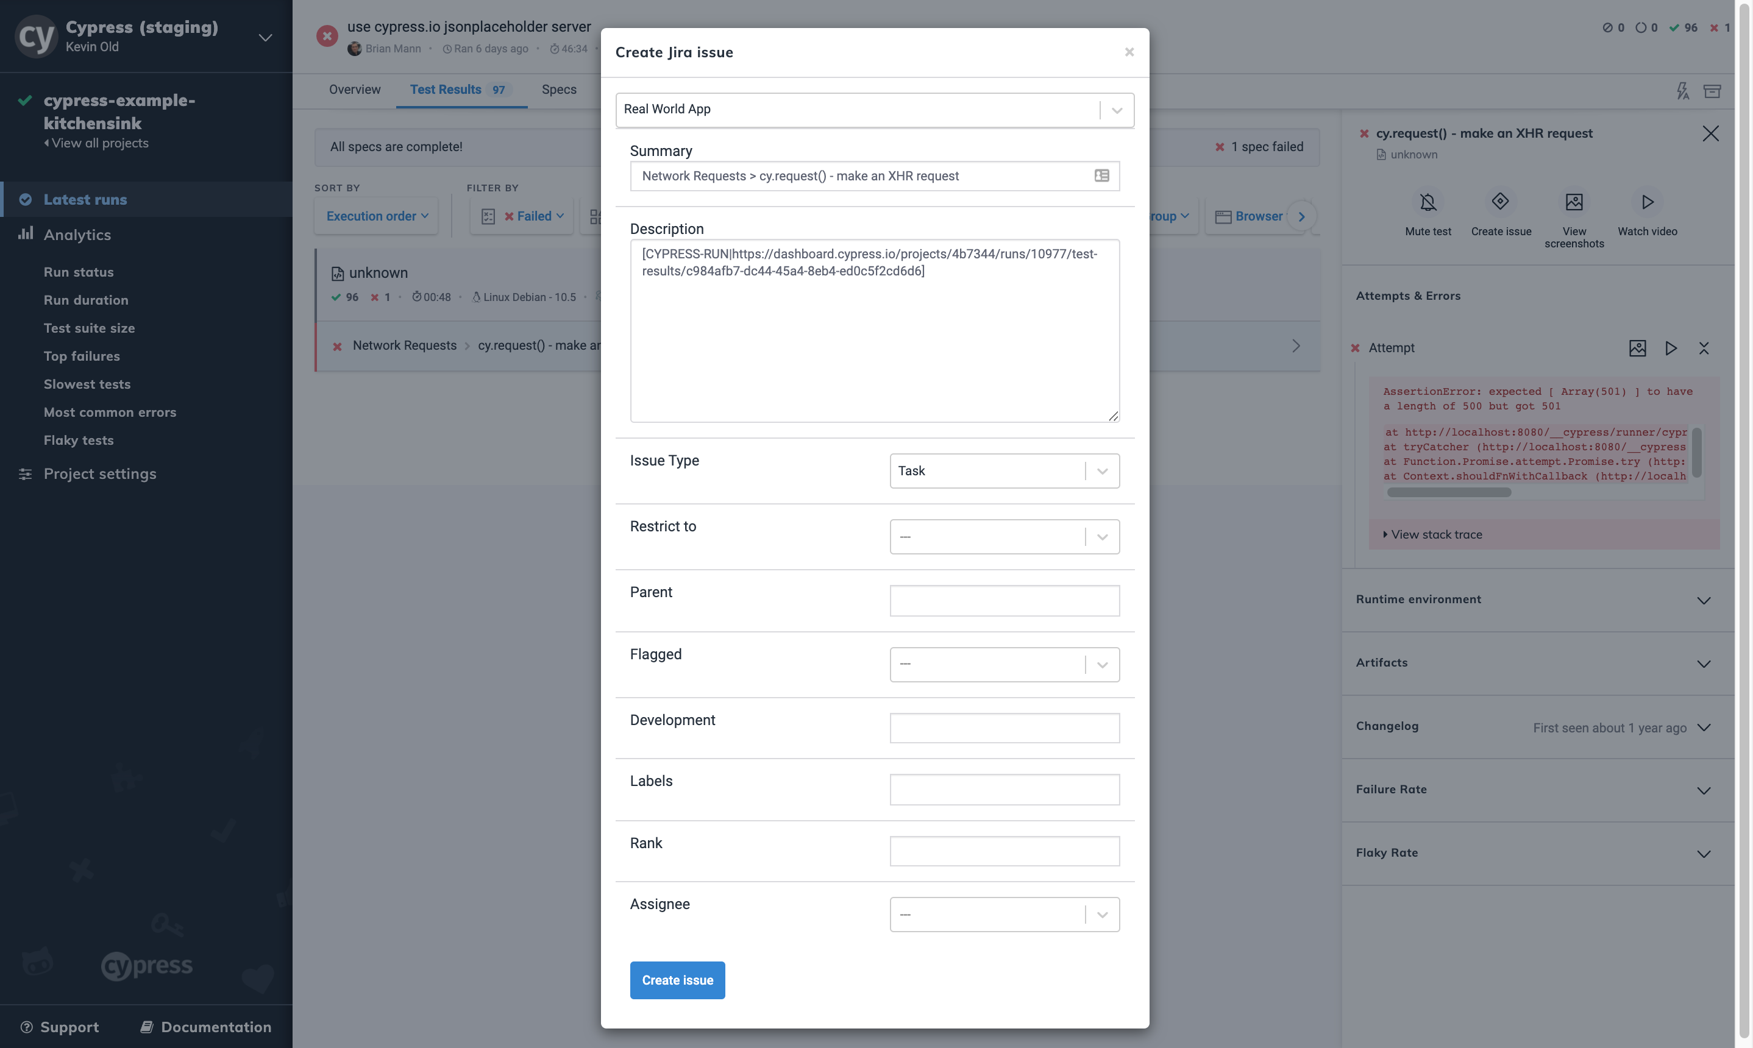This screenshot has height=1048, width=1753.
Task: Switch to the Overview tab
Action: [x=354, y=90]
